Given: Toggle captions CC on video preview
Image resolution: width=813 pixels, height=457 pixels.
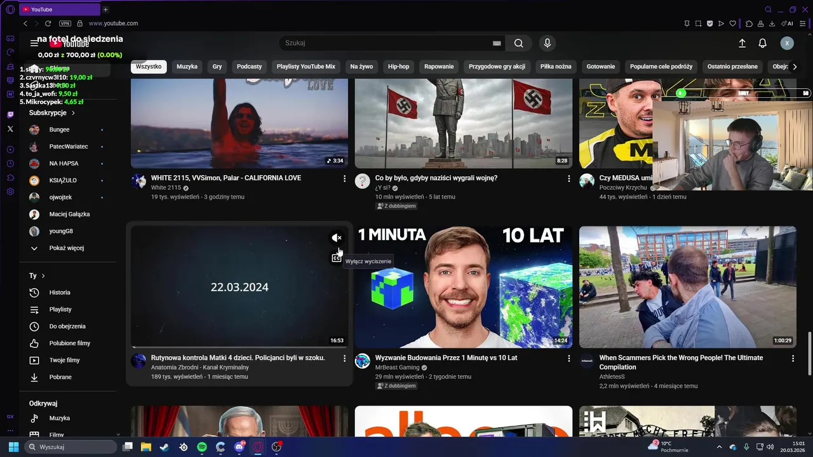Looking at the screenshot, I should point(337,258).
